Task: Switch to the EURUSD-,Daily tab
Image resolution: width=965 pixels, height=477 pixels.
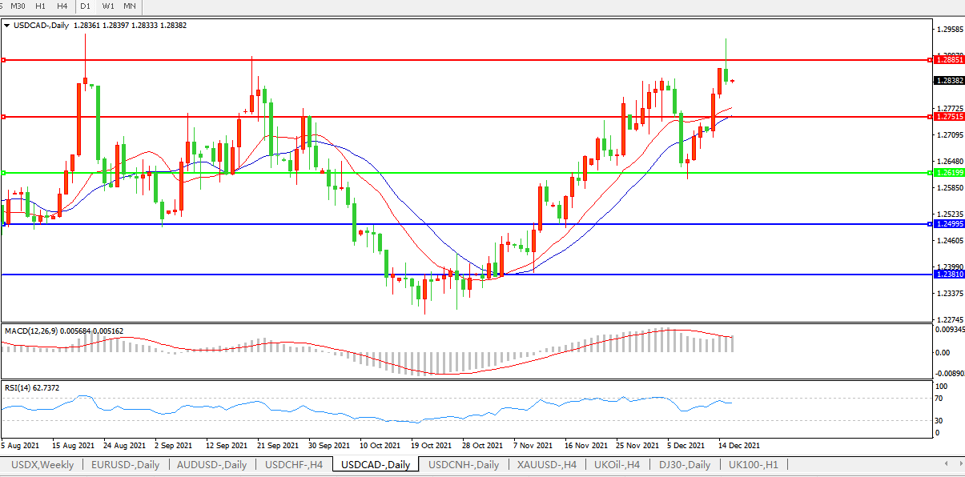Action: [x=125, y=464]
